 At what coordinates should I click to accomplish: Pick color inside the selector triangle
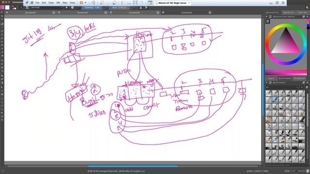(286, 44)
